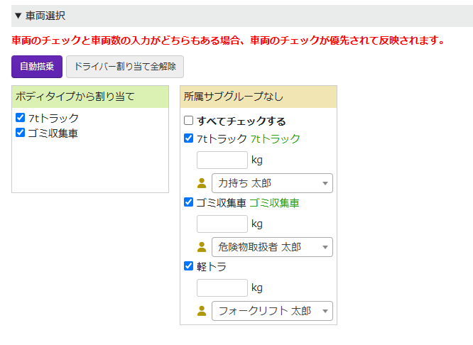Screen dimensions: 473x345
Task: Click driver icon beside フォークリフト 太郎
Action: (x=202, y=311)
